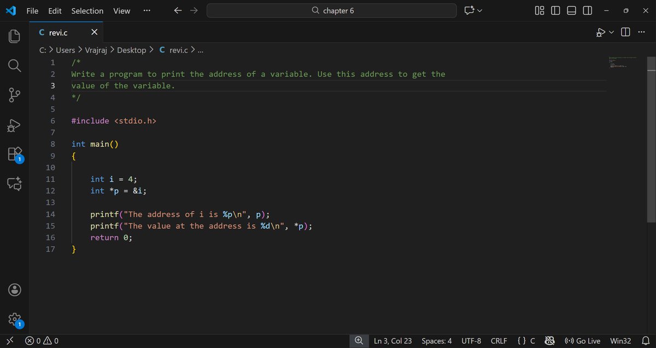
Task: Run the revi.c file with the play icon
Action: pos(601,32)
